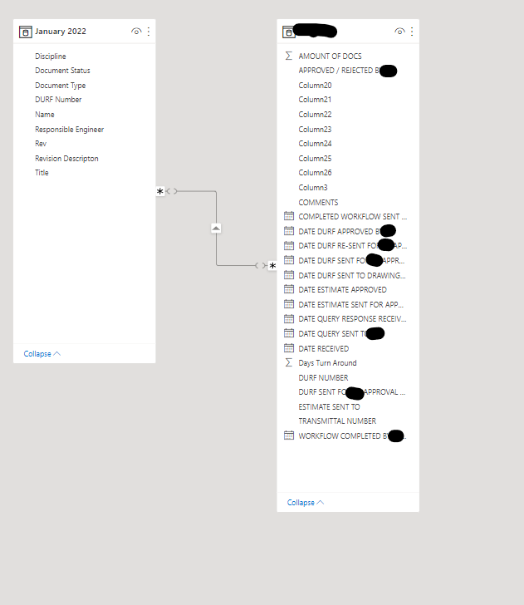
Task: Click calendar icon of DATE DURF RE-SENT
Action: pyautogui.click(x=289, y=245)
